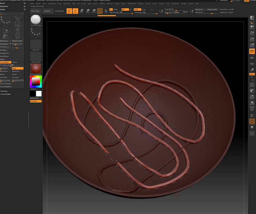Toggle the Perp perspective button
Image resolution: width=256 pixels, height=214 pixels.
[x=252, y=51]
